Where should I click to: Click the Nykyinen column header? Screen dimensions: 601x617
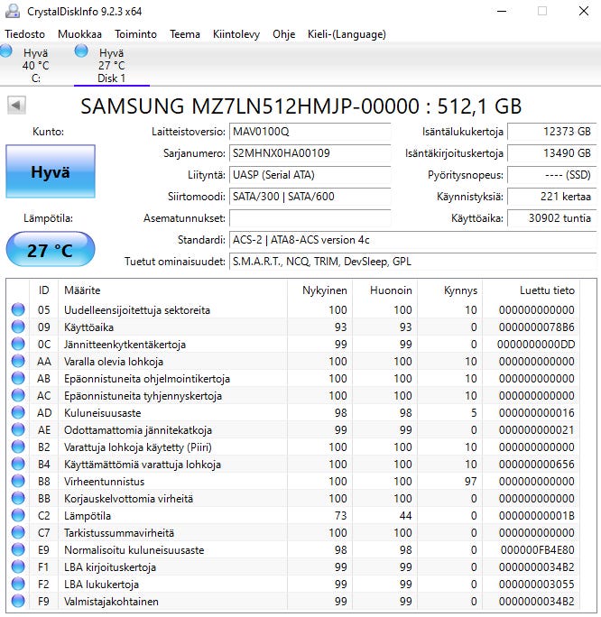click(319, 290)
